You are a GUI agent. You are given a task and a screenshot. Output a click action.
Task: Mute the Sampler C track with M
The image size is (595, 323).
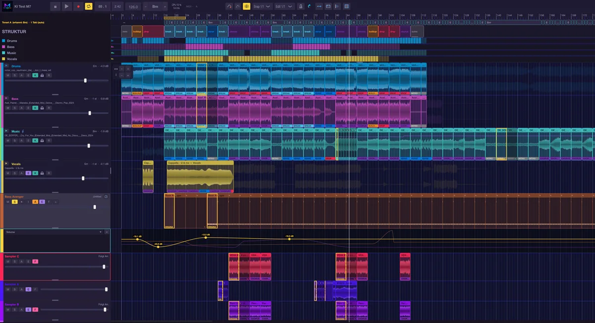pos(8,261)
